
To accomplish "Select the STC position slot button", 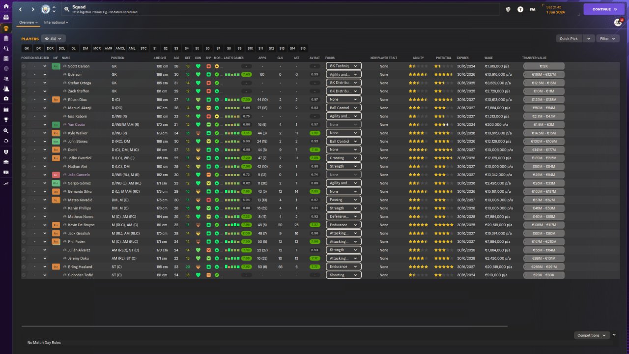I will [143, 48].
